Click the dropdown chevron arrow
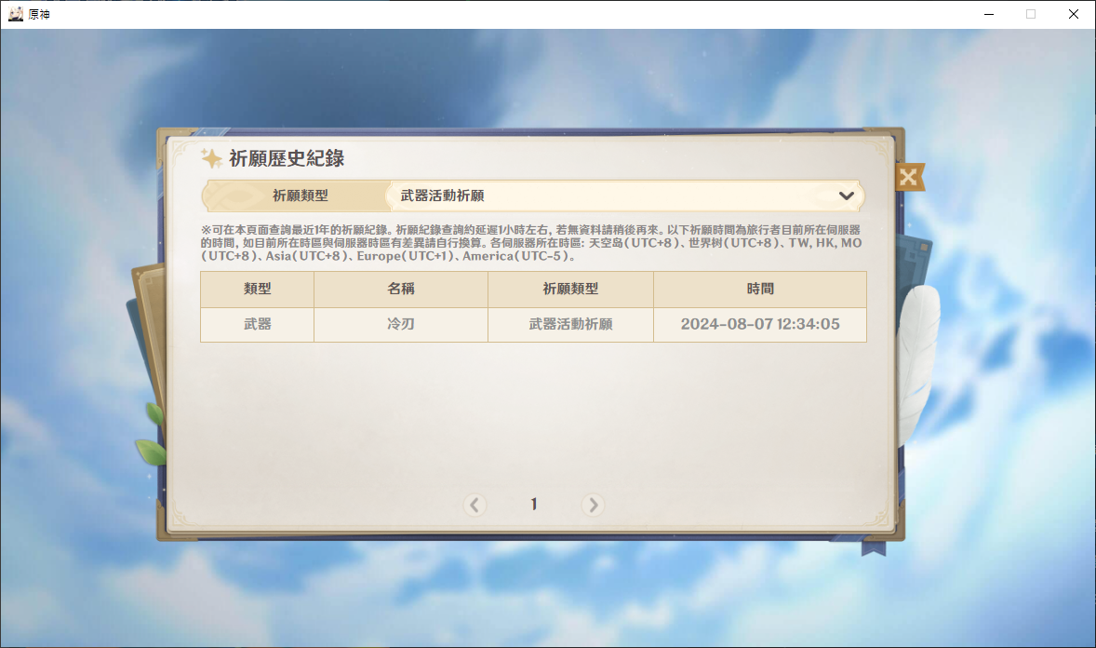The height and width of the screenshot is (648, 1096). tap(847, 196)
